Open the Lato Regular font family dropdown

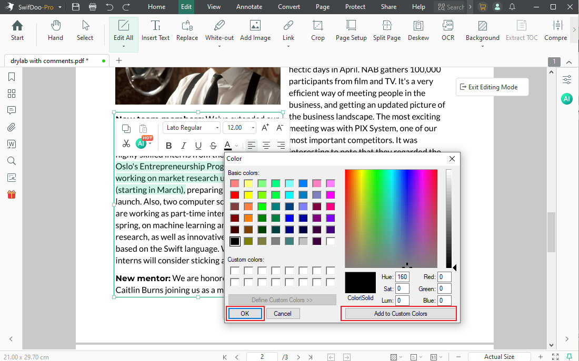click(191, 127)
